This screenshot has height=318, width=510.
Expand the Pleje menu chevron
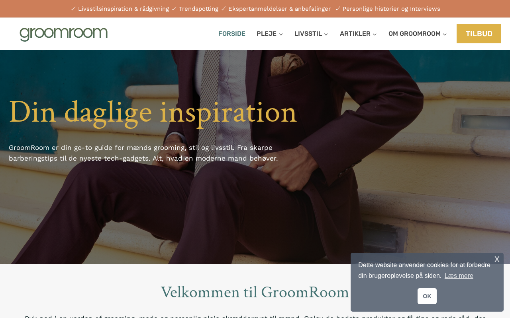pyautogui.click(x=281, y=34)
